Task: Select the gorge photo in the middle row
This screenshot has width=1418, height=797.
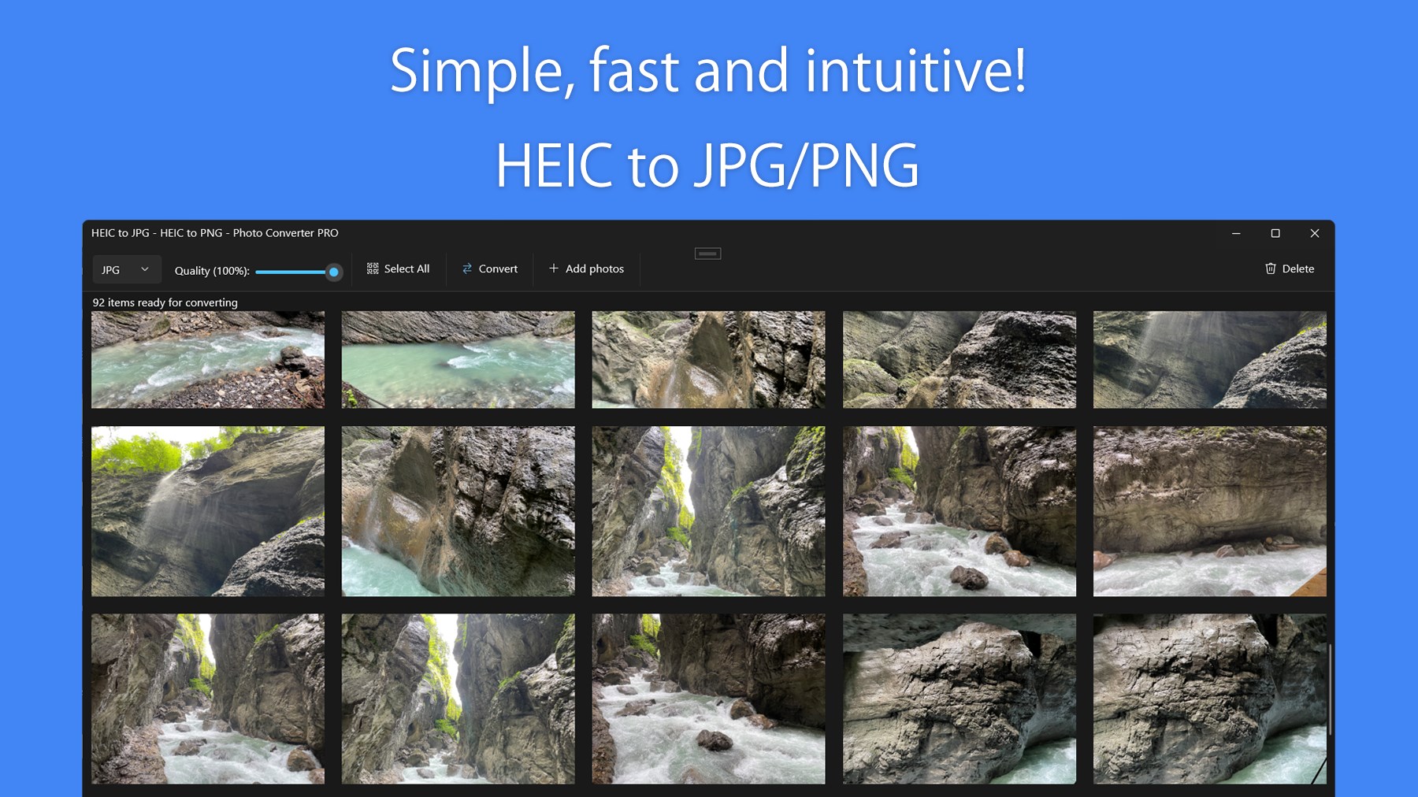Action: point(708,510)
